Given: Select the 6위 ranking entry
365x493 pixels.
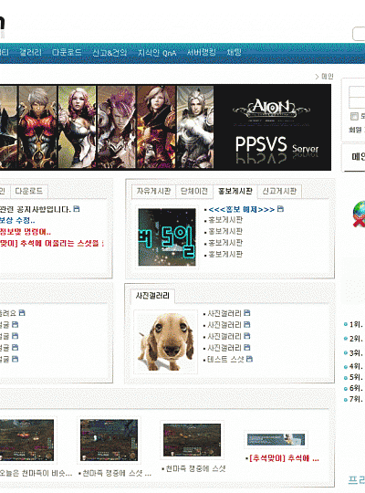Looking at the screenshot, I should pyautogui.click(x=356, y=388).
